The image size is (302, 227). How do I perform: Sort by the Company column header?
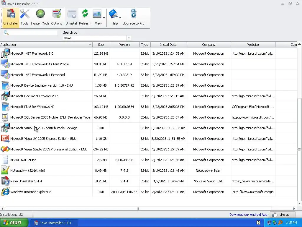coord(209,45)
